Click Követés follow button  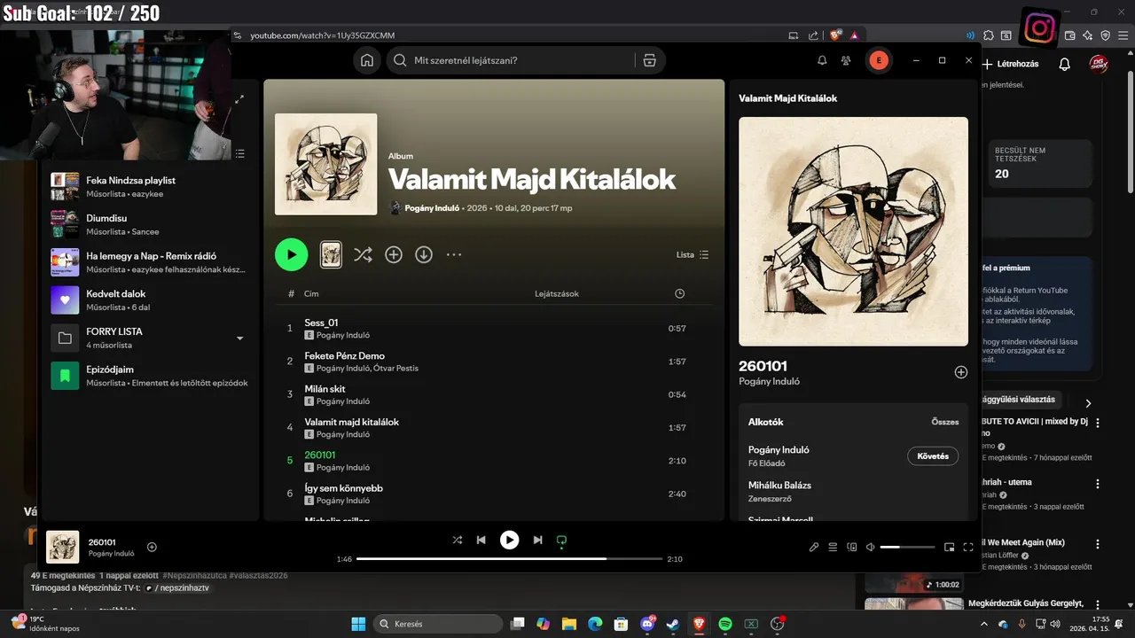(933, 456)
